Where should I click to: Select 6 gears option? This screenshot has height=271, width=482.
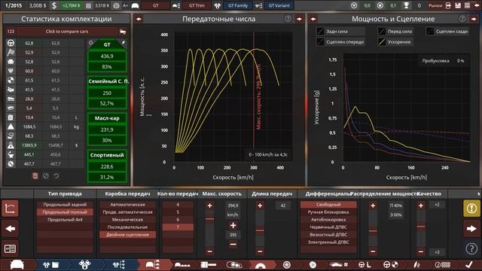178,219
